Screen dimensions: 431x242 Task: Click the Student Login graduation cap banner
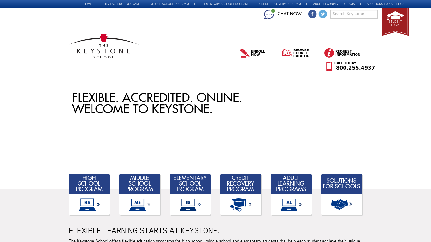tap(395, 20)
